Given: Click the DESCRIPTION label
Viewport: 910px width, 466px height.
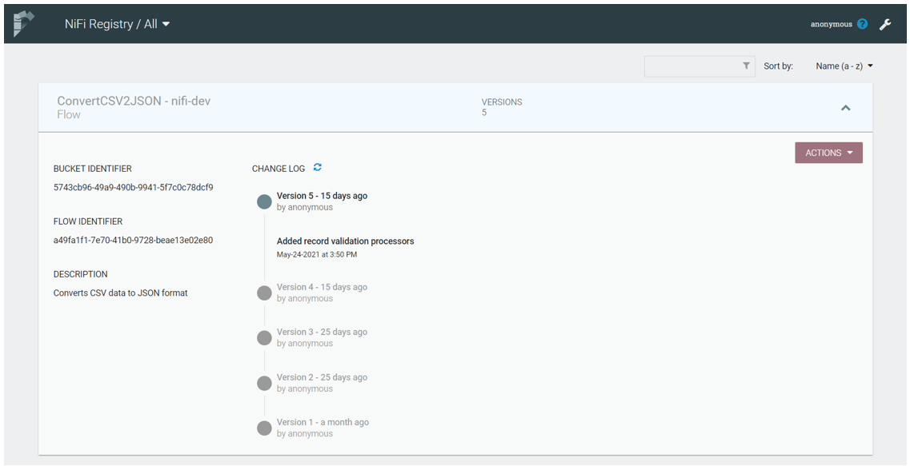Looking at the screenshot, I should coord(80,274).
